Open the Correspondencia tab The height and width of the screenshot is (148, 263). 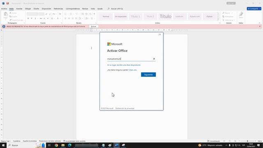(73, 9)
